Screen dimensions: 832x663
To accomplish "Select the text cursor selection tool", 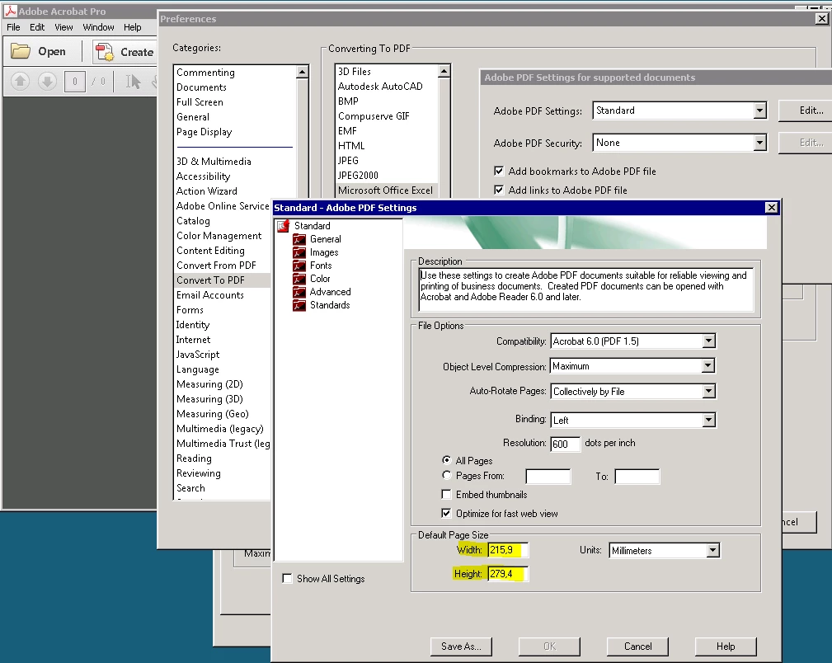I will (133, 81).
